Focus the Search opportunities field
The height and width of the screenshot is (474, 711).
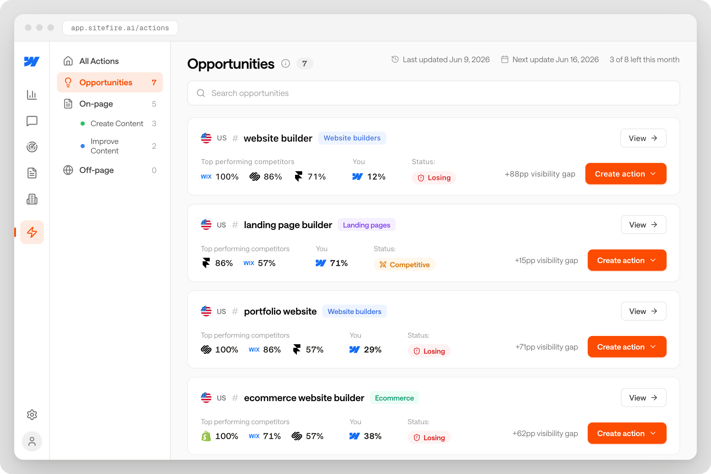coord(433,93)
